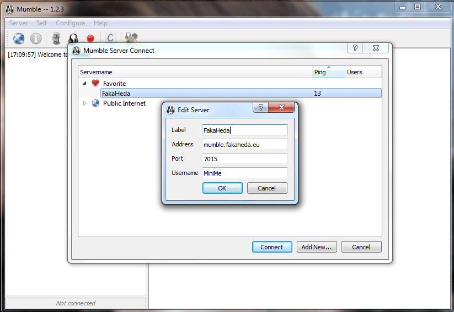The width and height of the screenshot is (454, 312).
Task: Click the Servername column header
Action: point(195,72)
